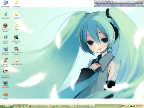Click the network signal bars tray icon
Image resolution: width=144 pixels, height=108 pixels.
[134, 106]
